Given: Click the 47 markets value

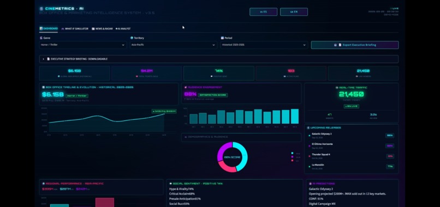Looking at the screenshot, I should tap(329, 114).
